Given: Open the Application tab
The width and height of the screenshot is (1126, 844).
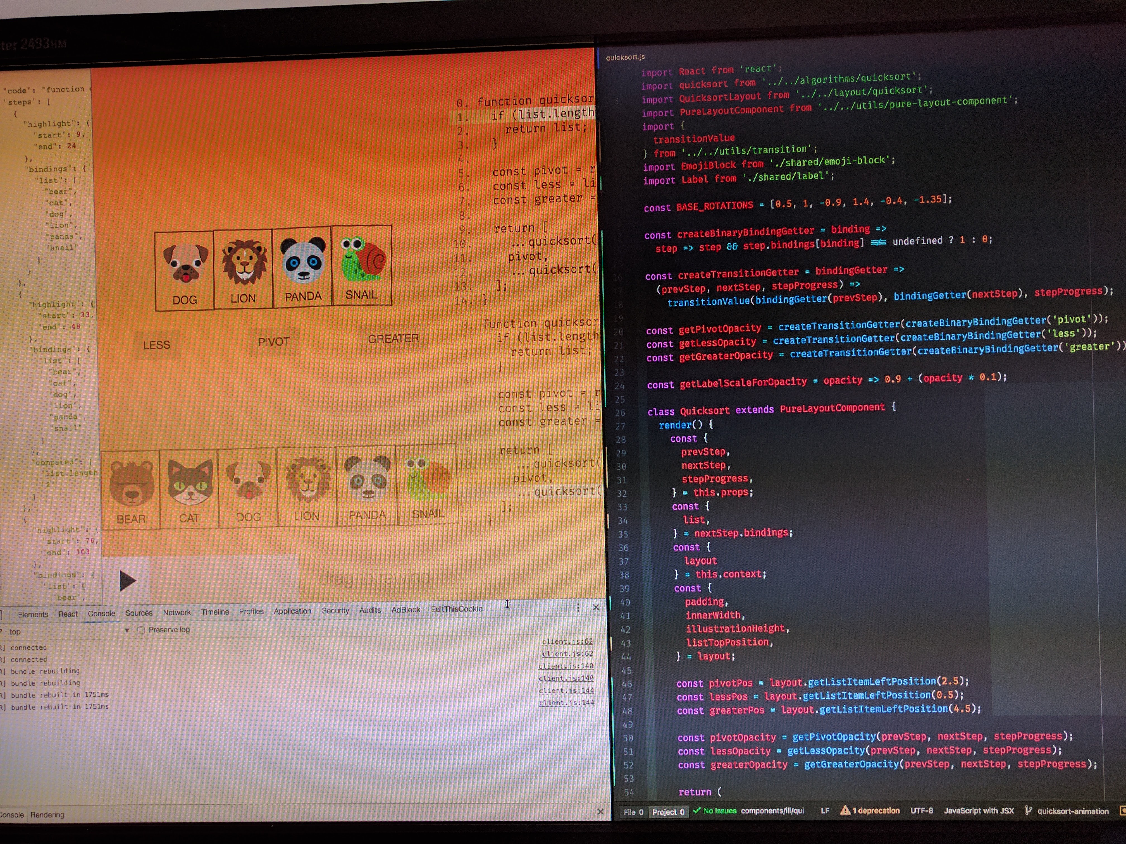Looking at the screenshot, I should [x=292, y=611].
